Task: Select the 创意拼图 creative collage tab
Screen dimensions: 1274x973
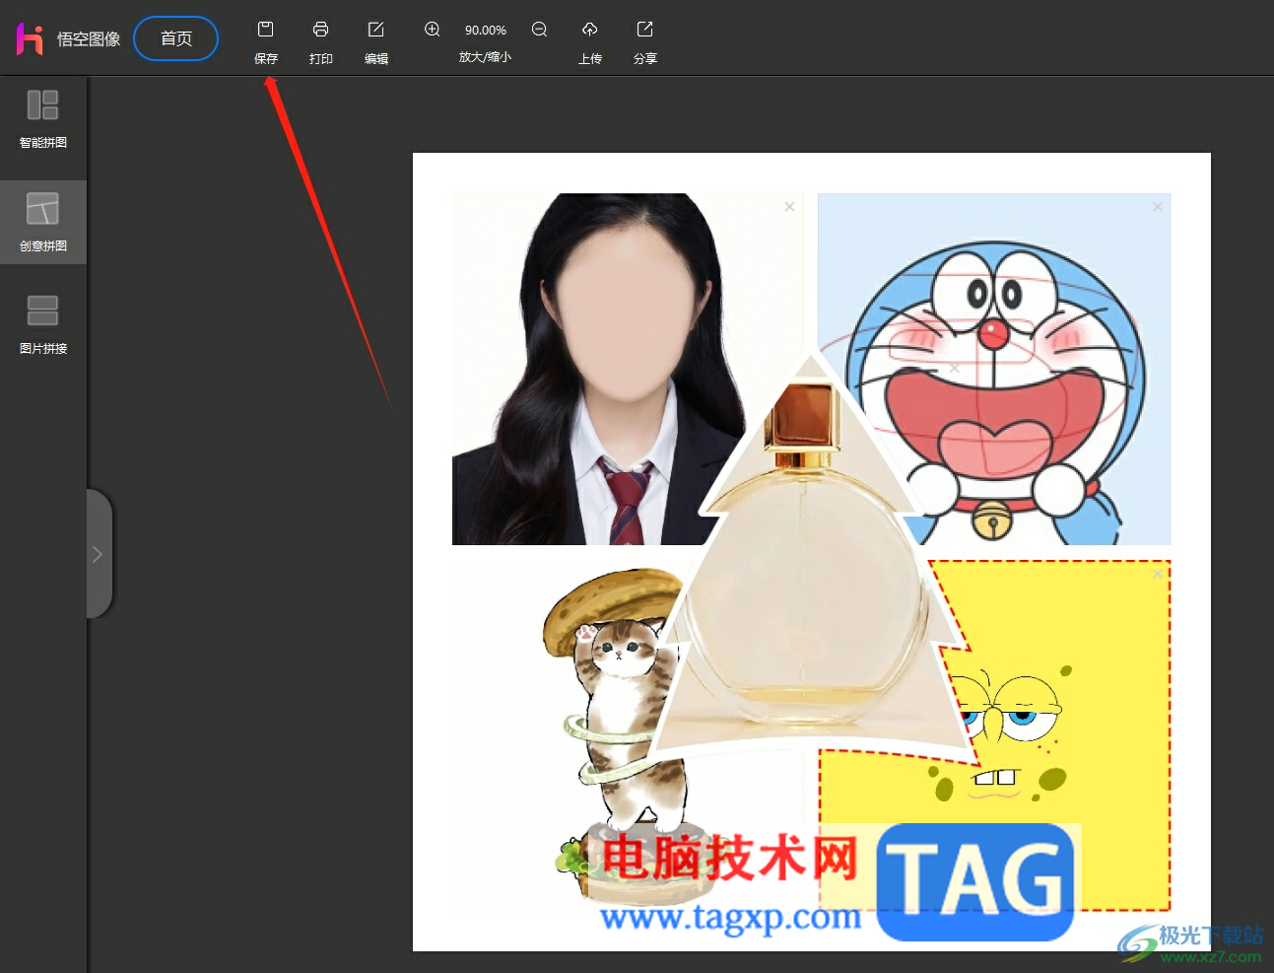Action: 43,222
